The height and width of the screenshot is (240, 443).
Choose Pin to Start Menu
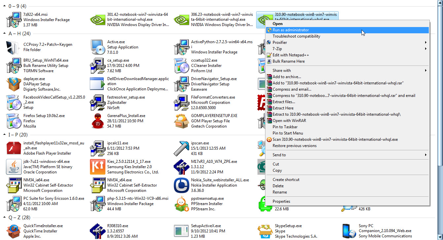pyautogui.click(x=348, y=133)
